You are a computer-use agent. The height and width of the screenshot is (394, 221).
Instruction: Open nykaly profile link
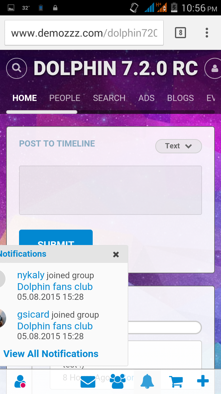point(31,275)
